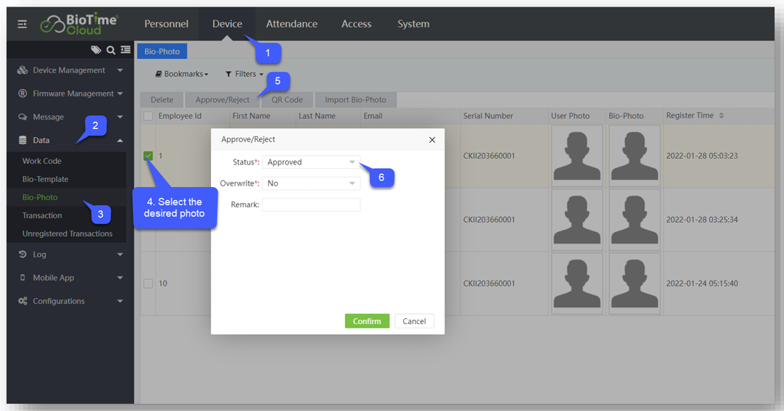Click Cancel in the Approve/Reject dialog
The width and height of the screenshot is (784, 411).
(x=414, y=321)
